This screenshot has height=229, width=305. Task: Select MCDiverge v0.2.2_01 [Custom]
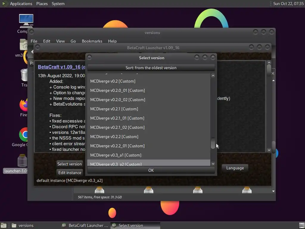[149, 146]
